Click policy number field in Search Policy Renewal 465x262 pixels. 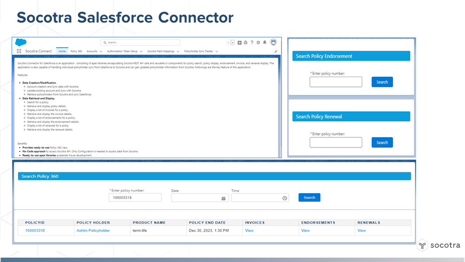pyautogui.click(x=336, y=142)
